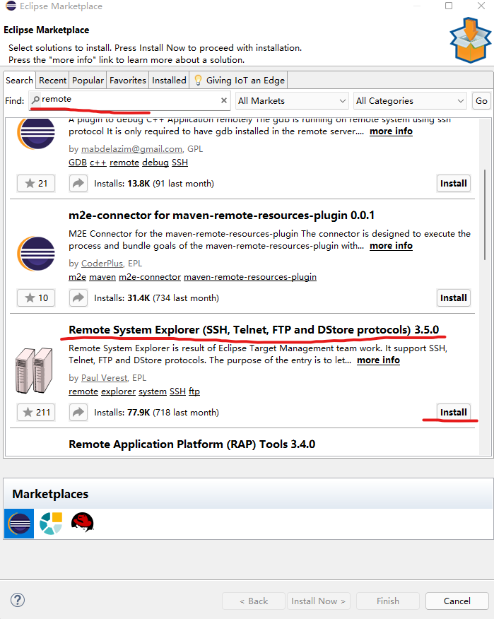This screenshot has width=494, height=619.
Task: Click the explorer tag link
Action: click(x=119, y=391)
